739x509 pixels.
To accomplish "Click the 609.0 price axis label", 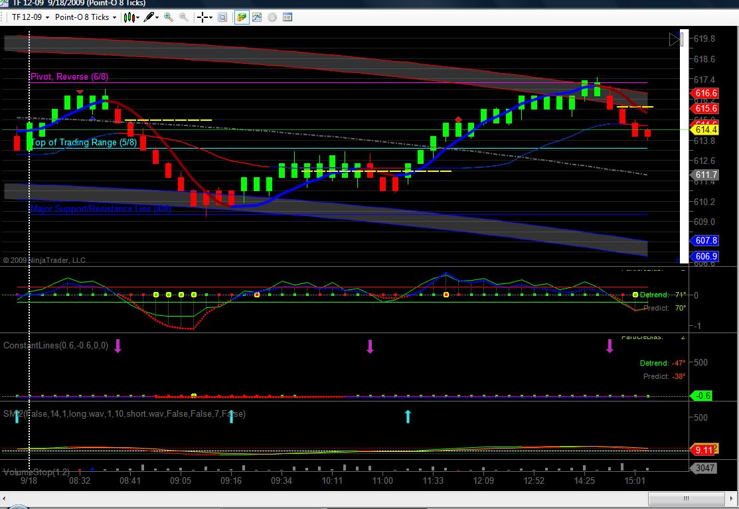I will (x=704, y=222).
